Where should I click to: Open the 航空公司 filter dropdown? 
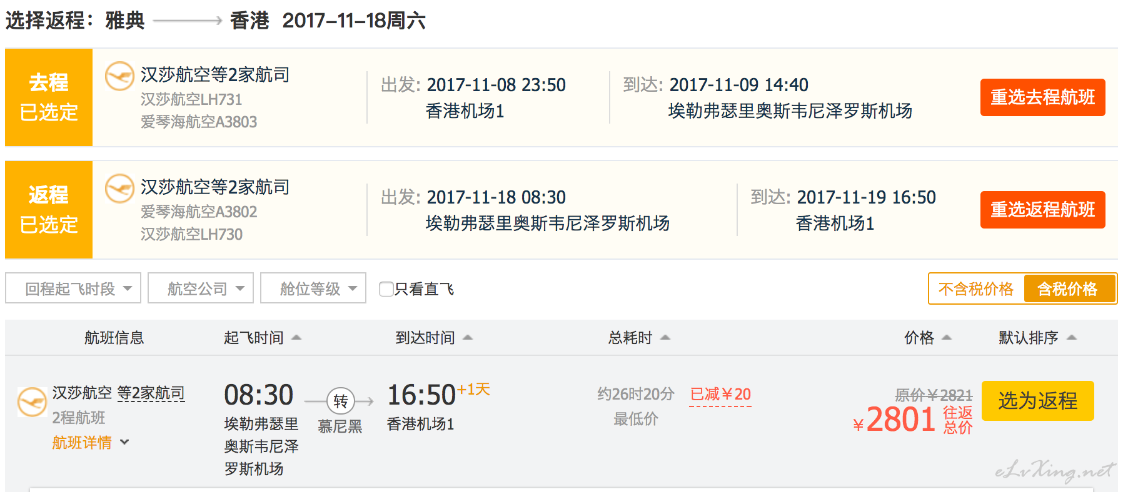201,288
